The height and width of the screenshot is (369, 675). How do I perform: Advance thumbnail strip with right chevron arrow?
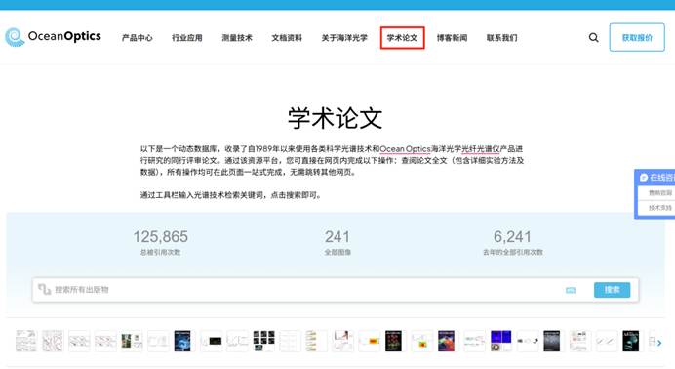coord(659,343)
